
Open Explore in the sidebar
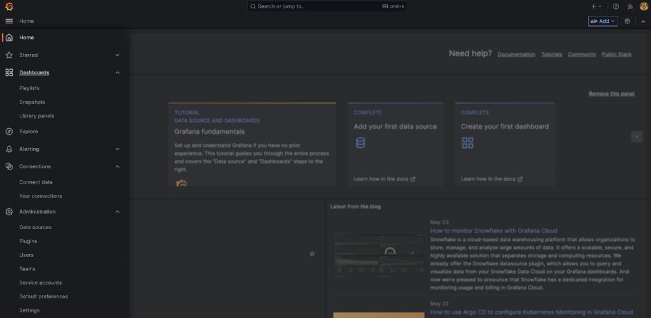[x=28, y=131]
